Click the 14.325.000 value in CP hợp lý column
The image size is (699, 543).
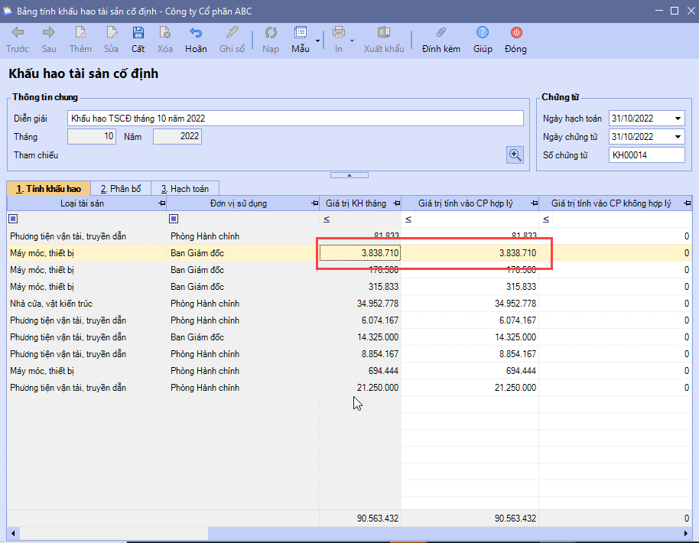(x=515, y=337)
